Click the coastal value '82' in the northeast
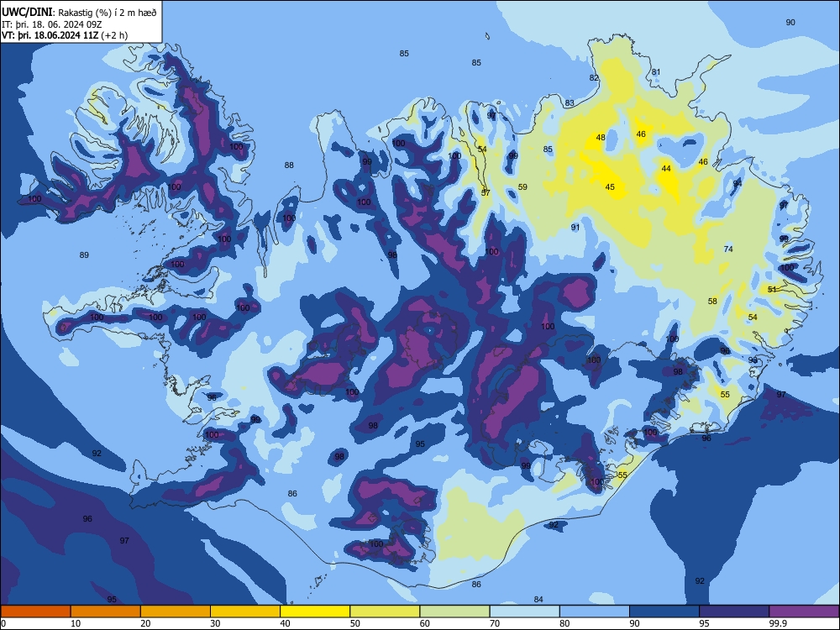The height and width of the screenshot is (630, 840). pos(594,77)
